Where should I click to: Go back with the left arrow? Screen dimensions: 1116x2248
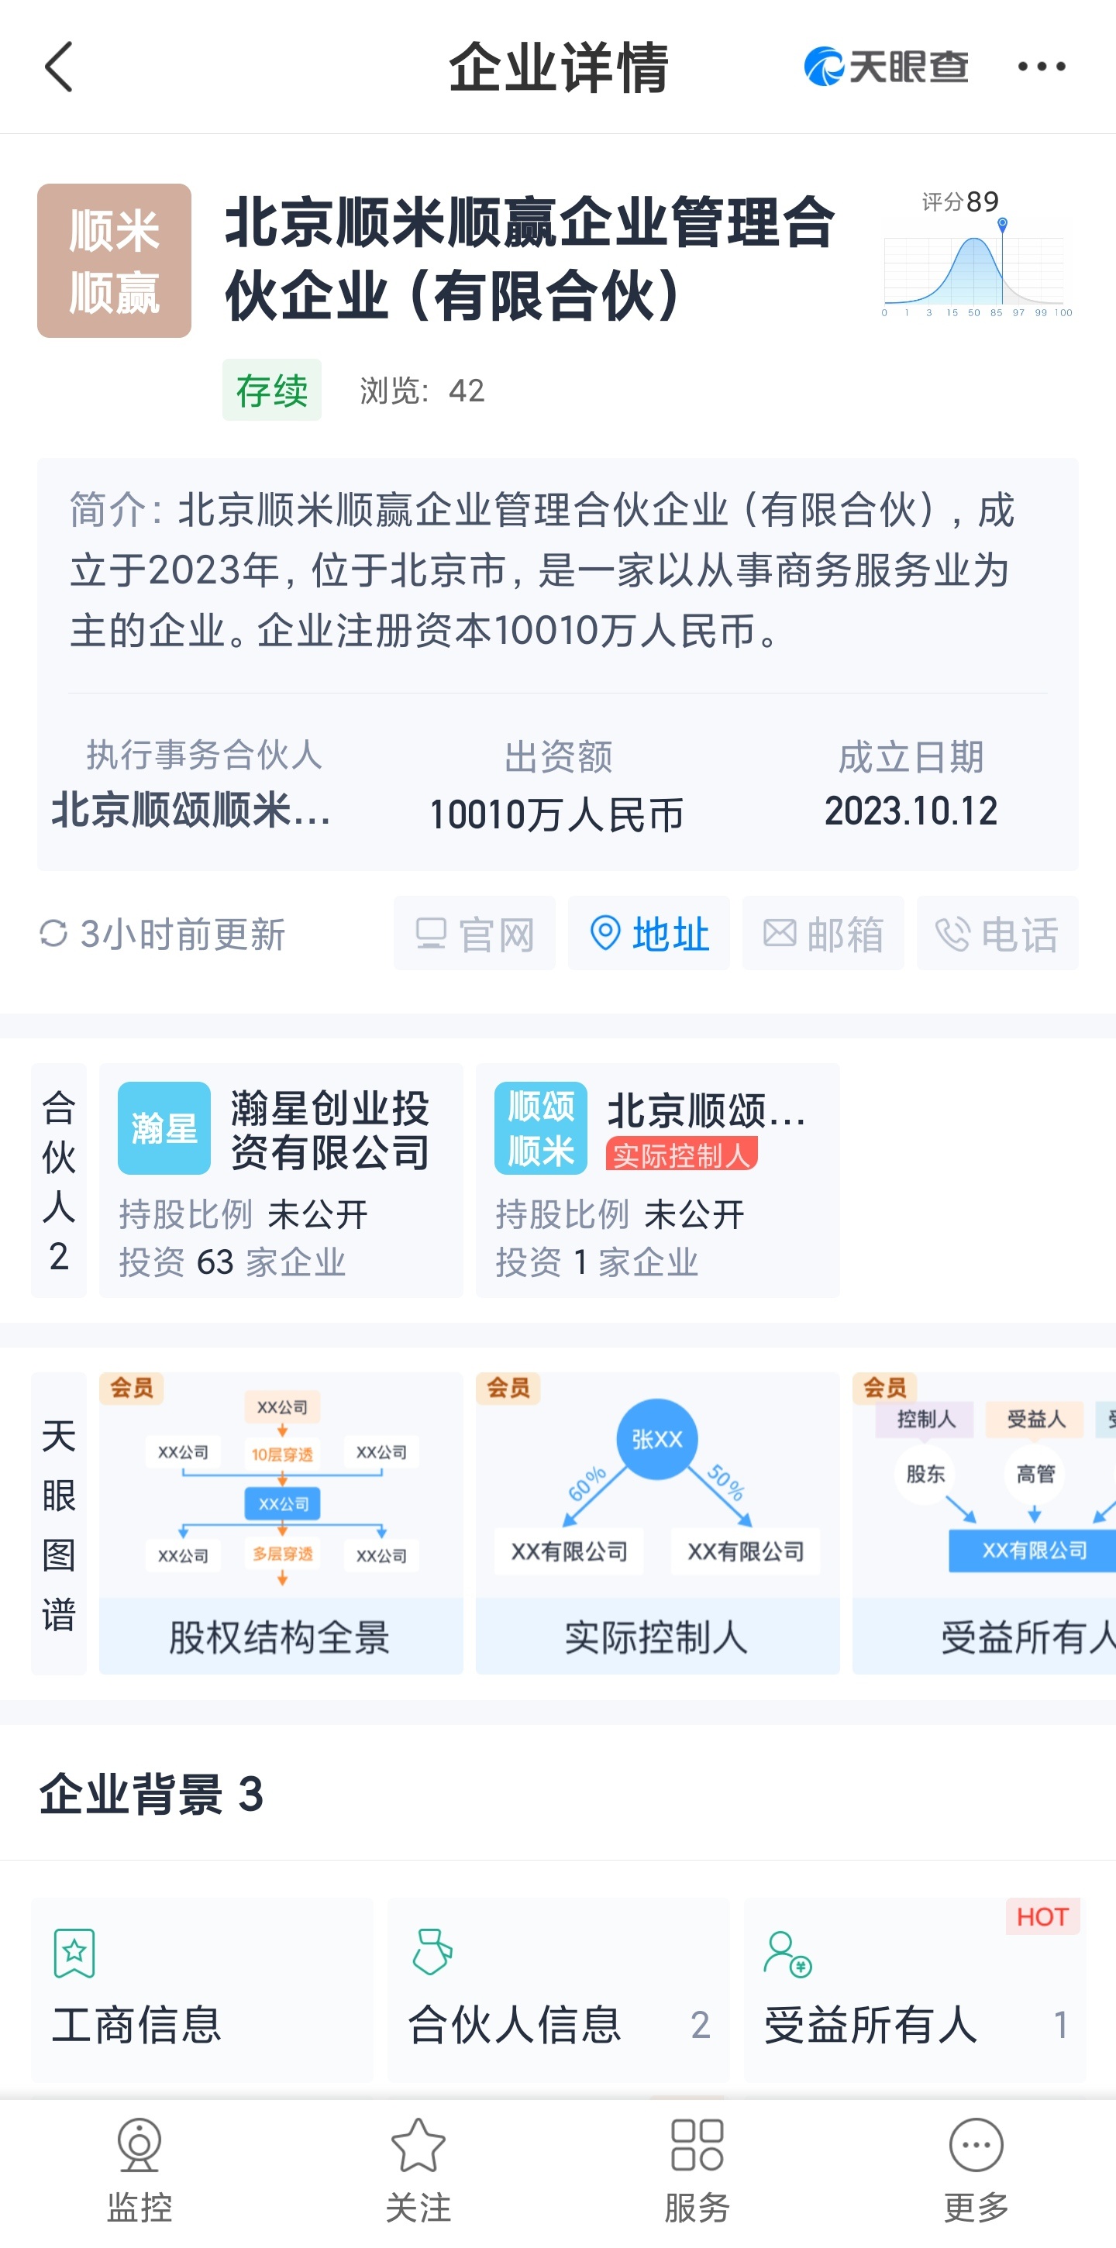coord(58,67)
